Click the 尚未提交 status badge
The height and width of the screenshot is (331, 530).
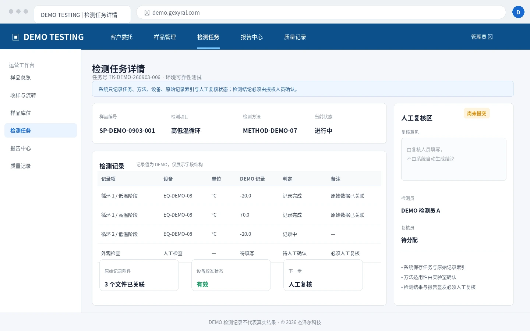[477, 113]
